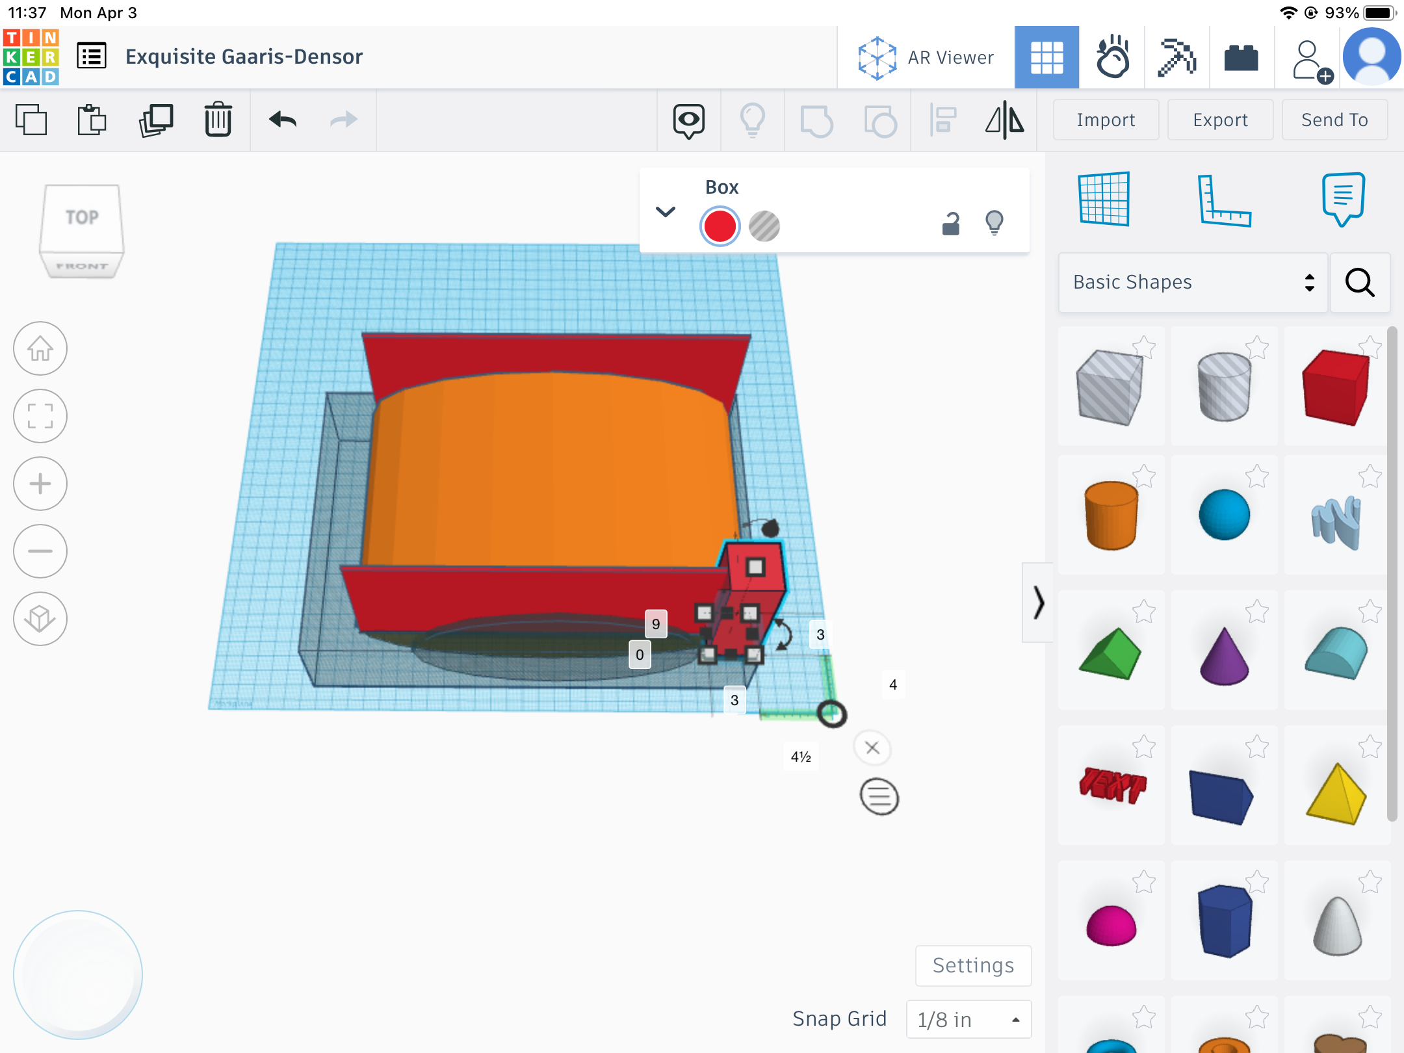Click the Home view button
1404x1053 pixels.
pos(40,349)
